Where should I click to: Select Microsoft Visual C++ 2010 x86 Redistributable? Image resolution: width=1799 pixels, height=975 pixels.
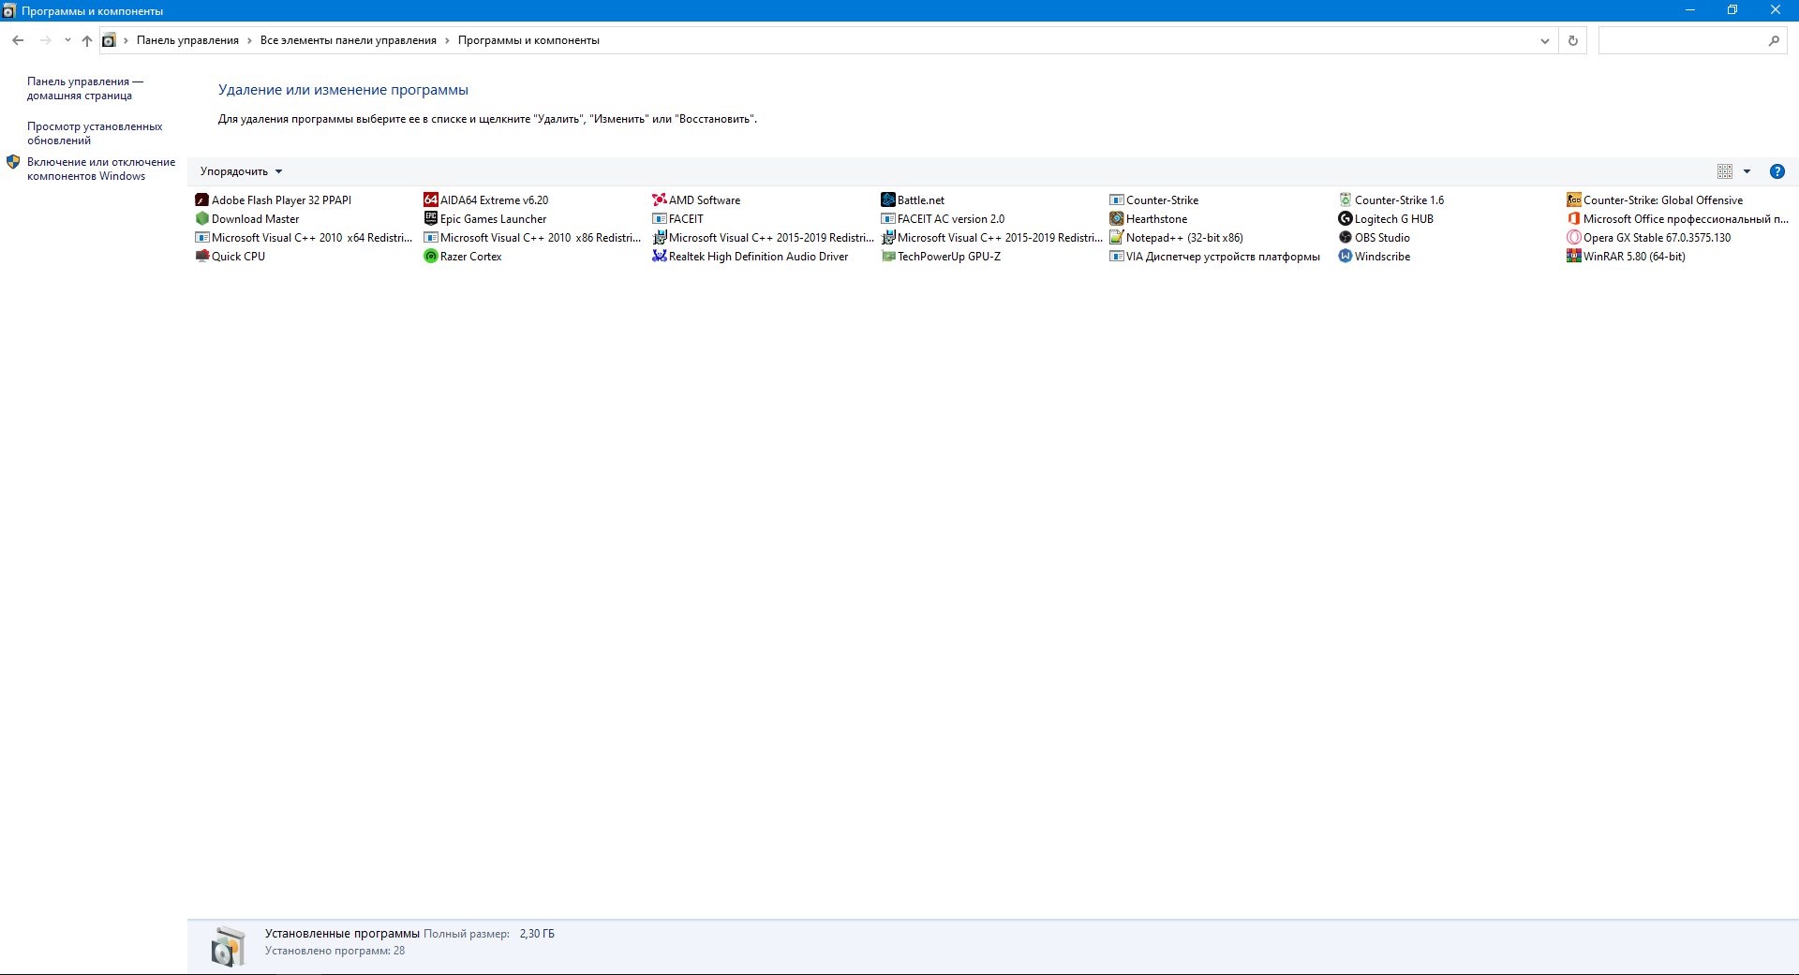tap(532, 237)
